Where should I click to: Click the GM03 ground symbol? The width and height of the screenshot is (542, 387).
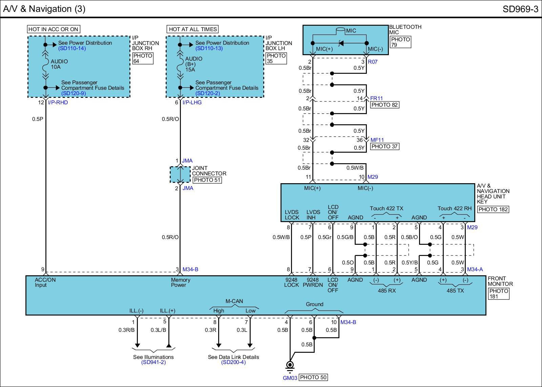pos(290,366)
